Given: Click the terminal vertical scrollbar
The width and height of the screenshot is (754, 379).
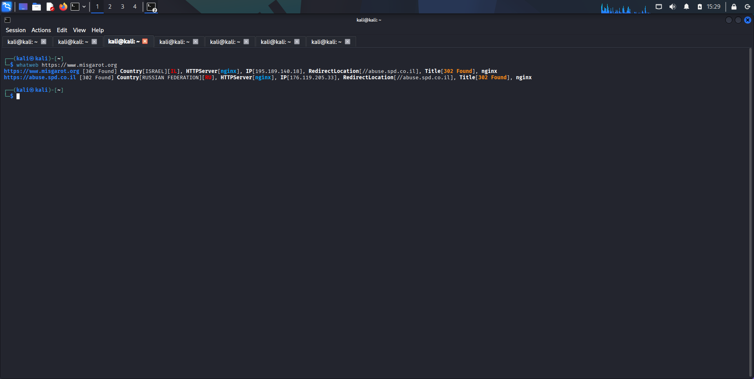Looking at the screenshot, I should 751,212.
